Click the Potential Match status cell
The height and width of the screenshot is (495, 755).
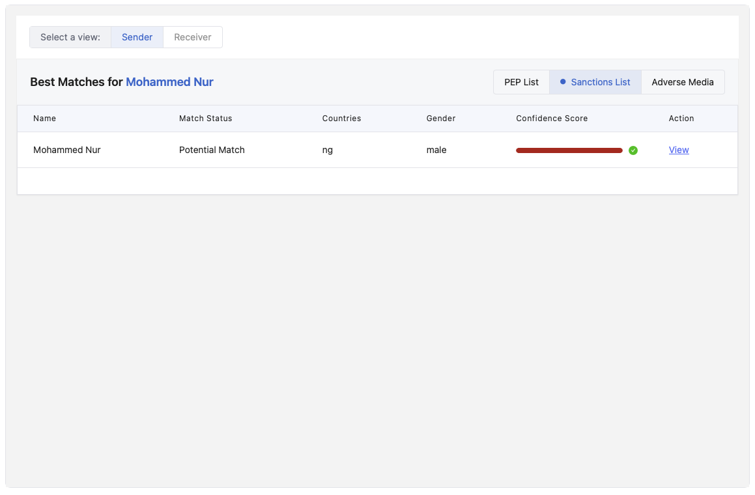point(212,150)
